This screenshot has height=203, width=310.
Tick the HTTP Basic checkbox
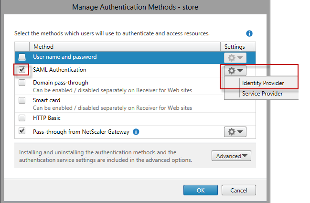coord(22,118)
